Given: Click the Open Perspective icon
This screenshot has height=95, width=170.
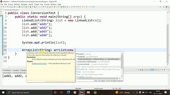Looking at the screenshot, I should (x=164, y=7).
